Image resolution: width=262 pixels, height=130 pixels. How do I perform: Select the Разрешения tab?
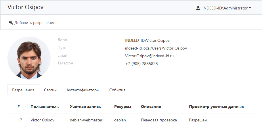(23, 90)
